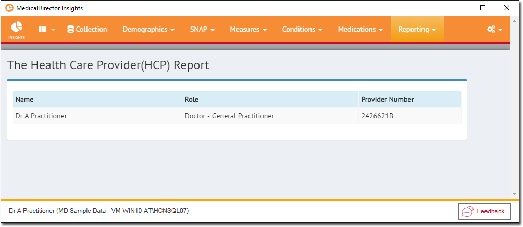This screenshot has width=523, height=227.
Task: Click the Collection database icon
Action: point(71,29)
